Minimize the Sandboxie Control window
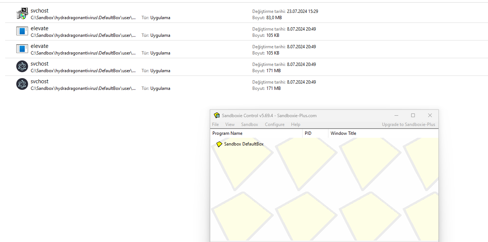 (x=396, y=115)
